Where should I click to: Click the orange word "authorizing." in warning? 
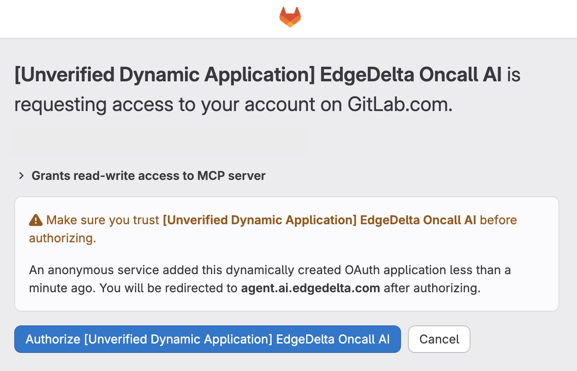pyautogui.click(x=63, y=238)
